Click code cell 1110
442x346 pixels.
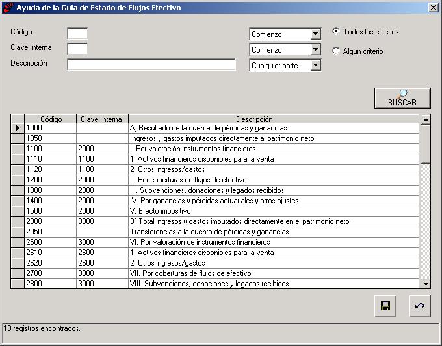coord(51,159)
